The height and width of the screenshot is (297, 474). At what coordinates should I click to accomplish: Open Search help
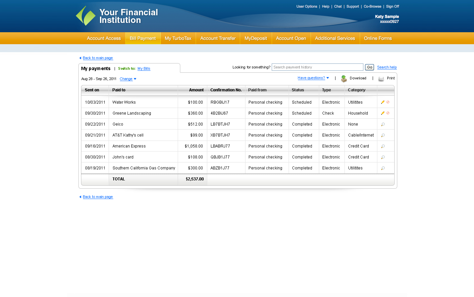pyautogui.click(x=387, y=67)
